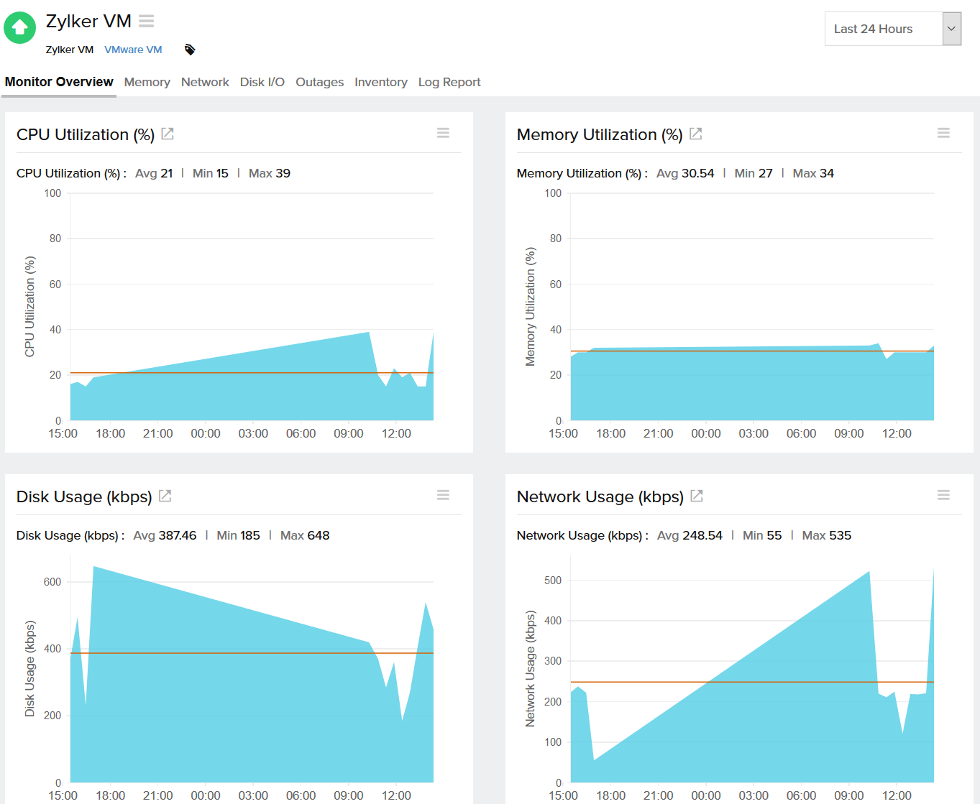Open CPU Utilization chart in new window
This screenshot has width=980, height=804.
click(x=168, y=134)
